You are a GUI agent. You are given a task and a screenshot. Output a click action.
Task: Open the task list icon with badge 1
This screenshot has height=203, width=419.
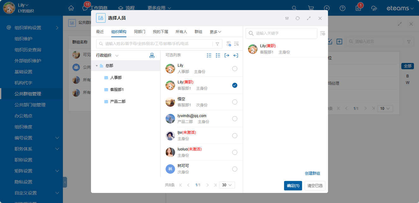(x=358, y=8)
